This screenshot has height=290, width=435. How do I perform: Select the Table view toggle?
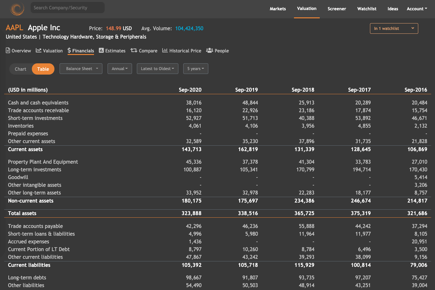click(43, 69)
